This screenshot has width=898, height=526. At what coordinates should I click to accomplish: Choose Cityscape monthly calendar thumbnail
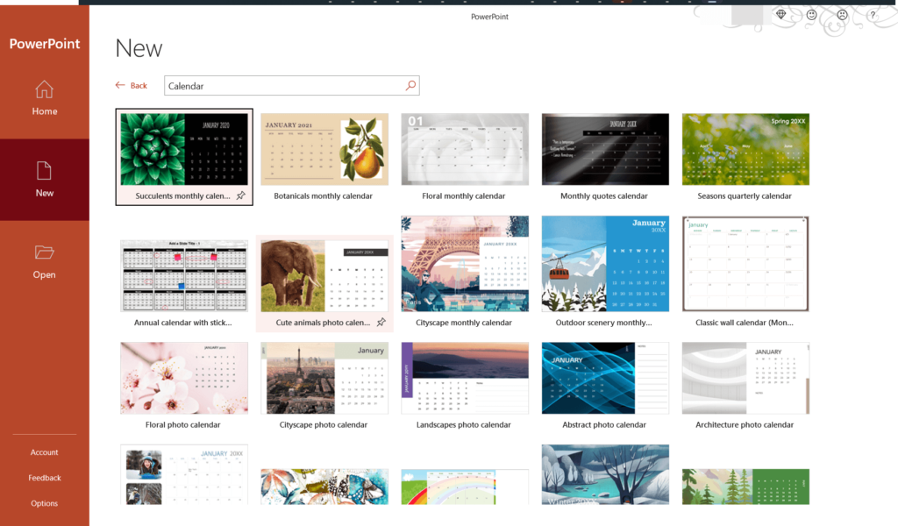[x=465, y=263]
